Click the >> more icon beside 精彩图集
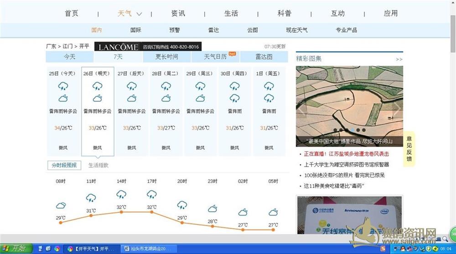Screen dimensions: 456x254 click(x=399, y=59)
